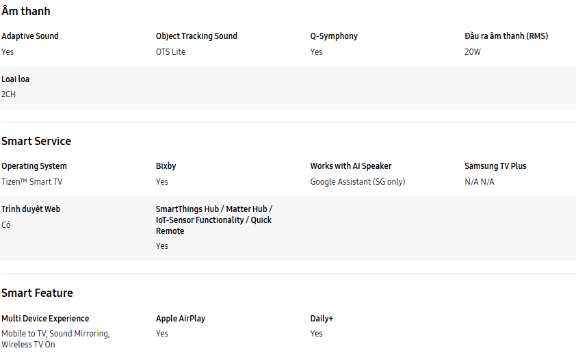Click the Smart Feature section heading

tap(37, 293)
